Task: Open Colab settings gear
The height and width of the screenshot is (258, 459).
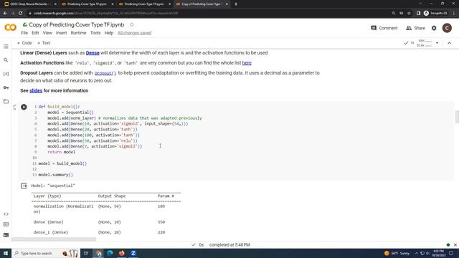Action: (x=434, y=28)
